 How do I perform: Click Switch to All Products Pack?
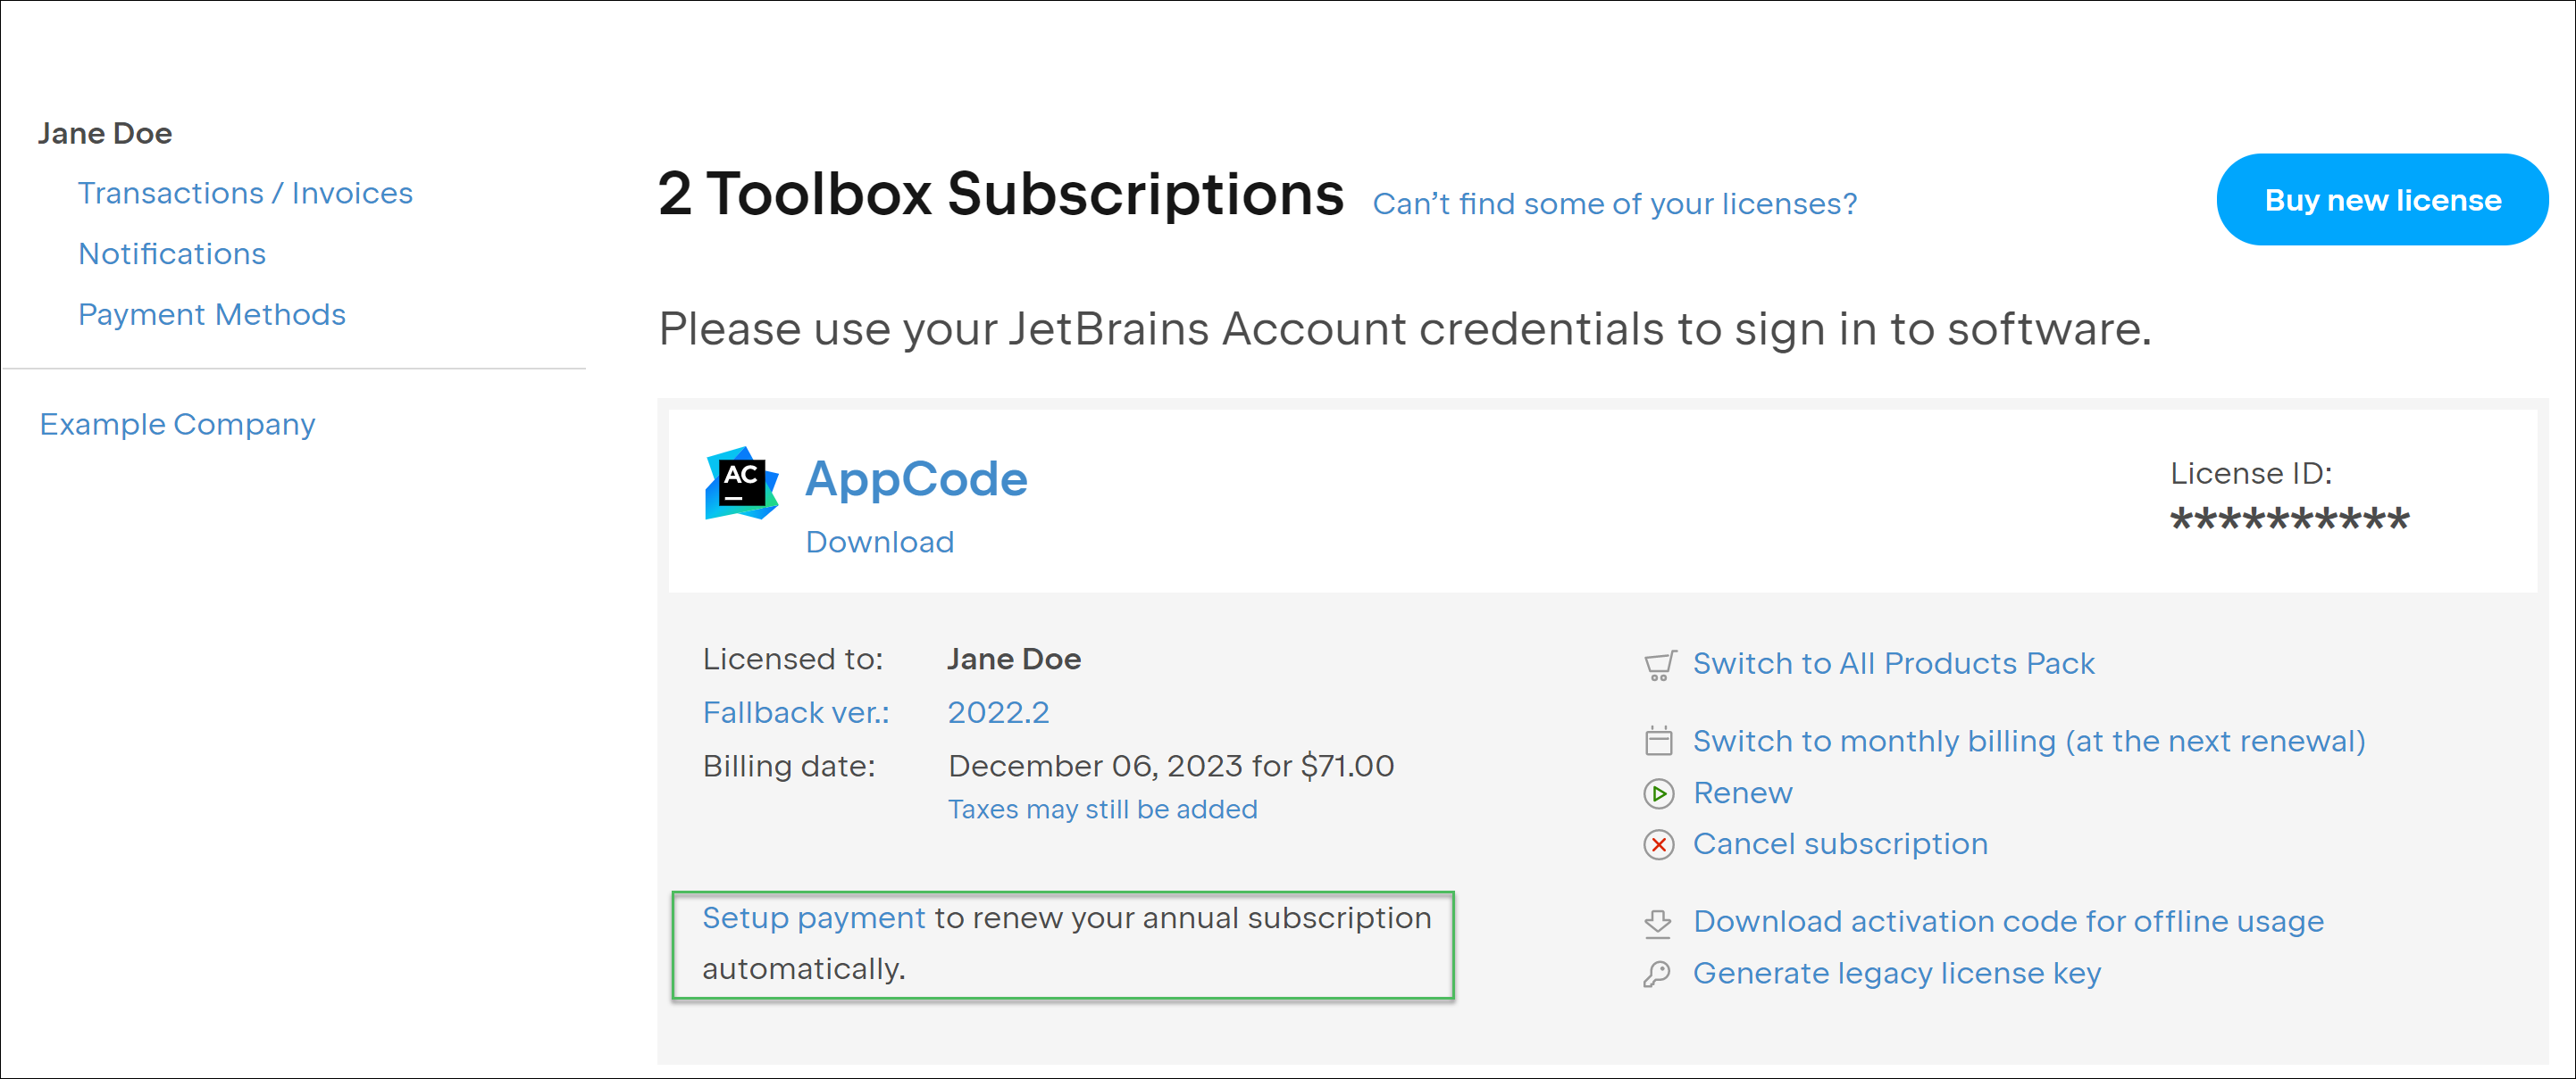[x=1893, y=664]
